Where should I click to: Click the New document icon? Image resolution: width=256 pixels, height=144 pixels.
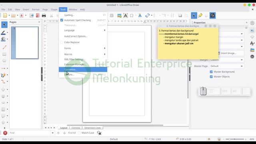coord(5,16)
